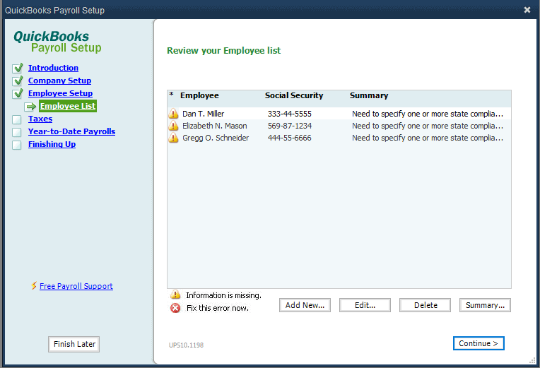This screenshot has width=540, height=368.
Task: Click the empty box beside Taxes
Action: pos(16,119)
